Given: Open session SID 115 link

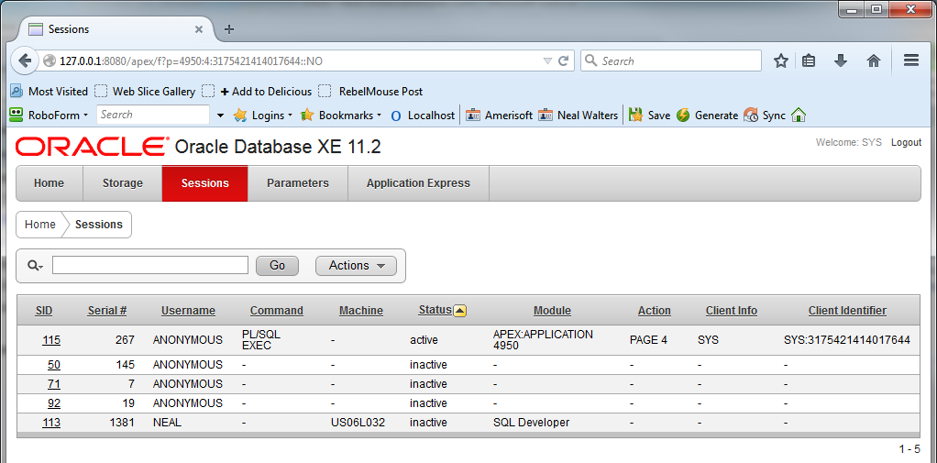Looking at the screenshot, I should 51,340.
